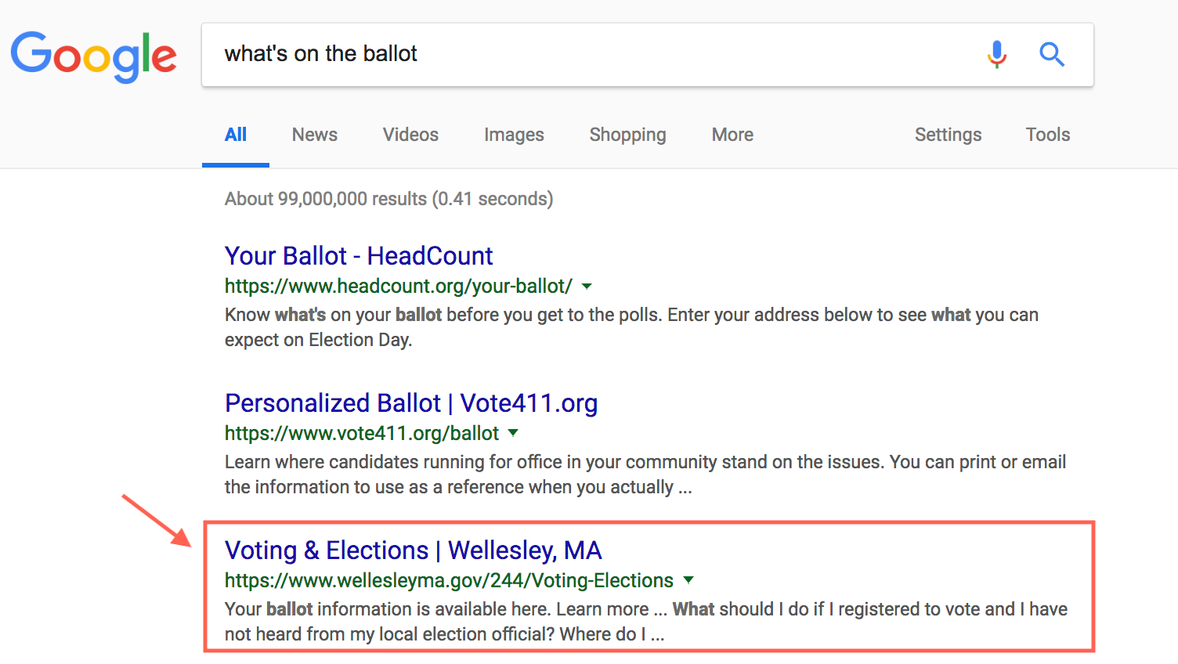Screen dimensions: 1178x664
Task: Click the microphone voice search icon
Action: click(996, 55)
